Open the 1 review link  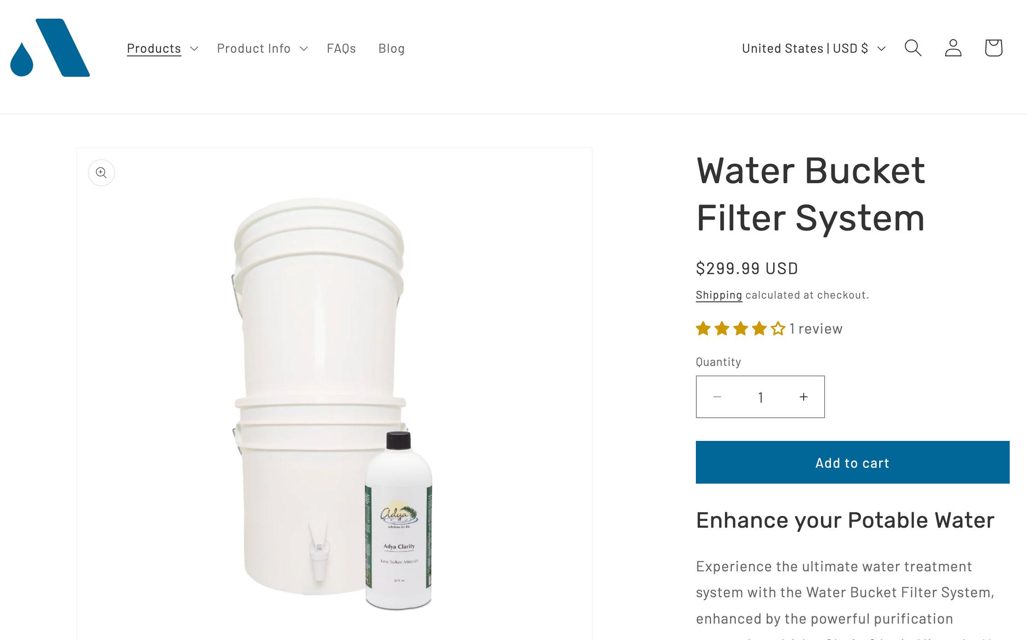point(816,329)
